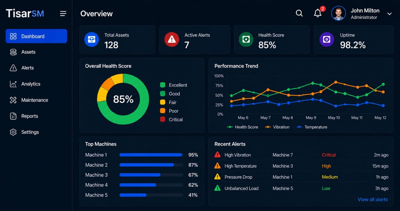Image resolution: width=400 pixels, height=211 pixels.
Task: Click the Maintenance tools icon
Action: pyautogui.click(x=13, y=100)
